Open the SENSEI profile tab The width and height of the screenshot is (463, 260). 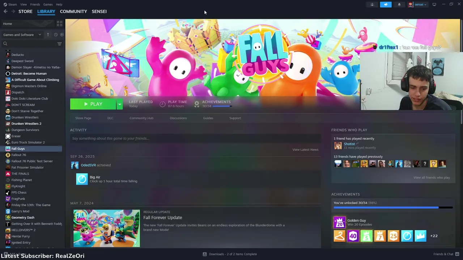(x=99, y=12)
